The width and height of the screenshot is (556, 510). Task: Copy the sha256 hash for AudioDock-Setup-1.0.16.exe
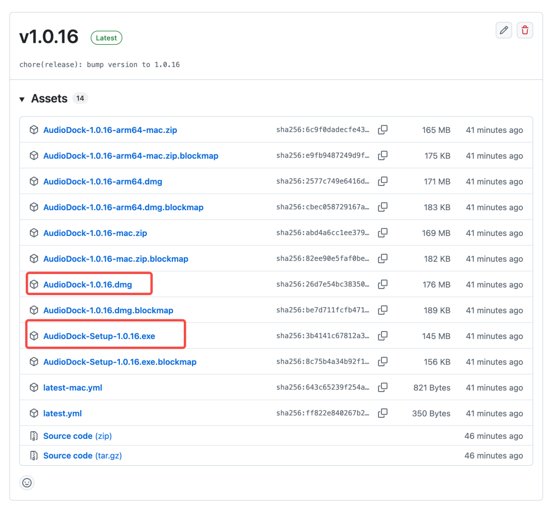coord(383,335)
